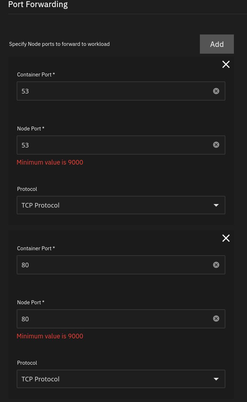Click the Add button for node ports
The width and height of the screenshot is (247, 402).
pos(217,44)
